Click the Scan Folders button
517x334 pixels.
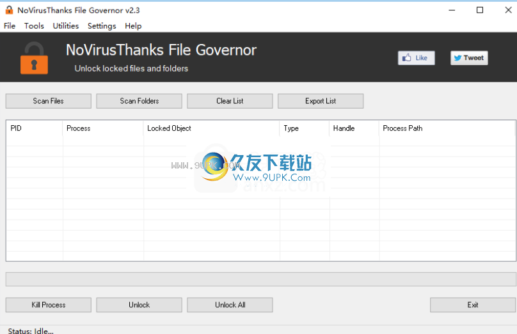pyautogui.click(x=139, y=101)
